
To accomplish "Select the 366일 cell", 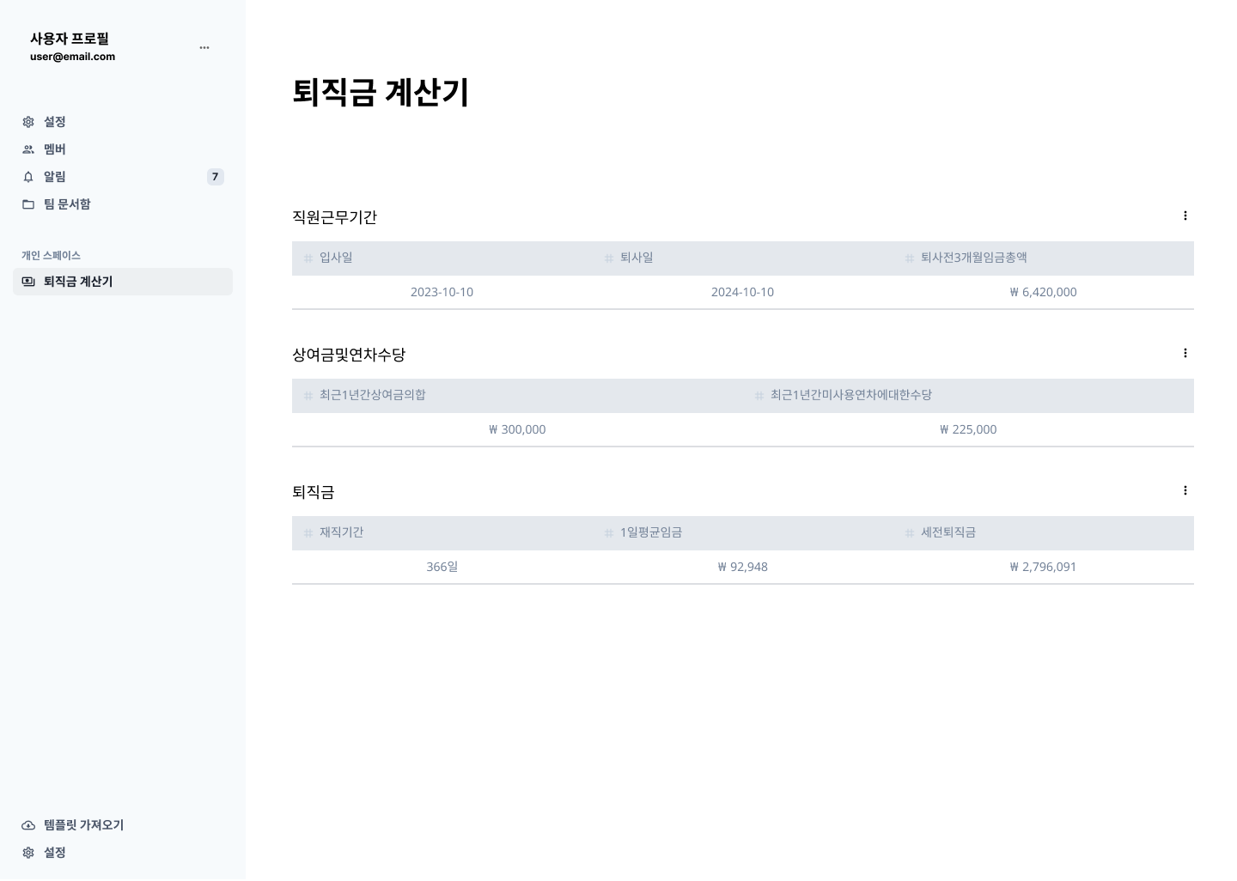I will (x=442, y=567).
